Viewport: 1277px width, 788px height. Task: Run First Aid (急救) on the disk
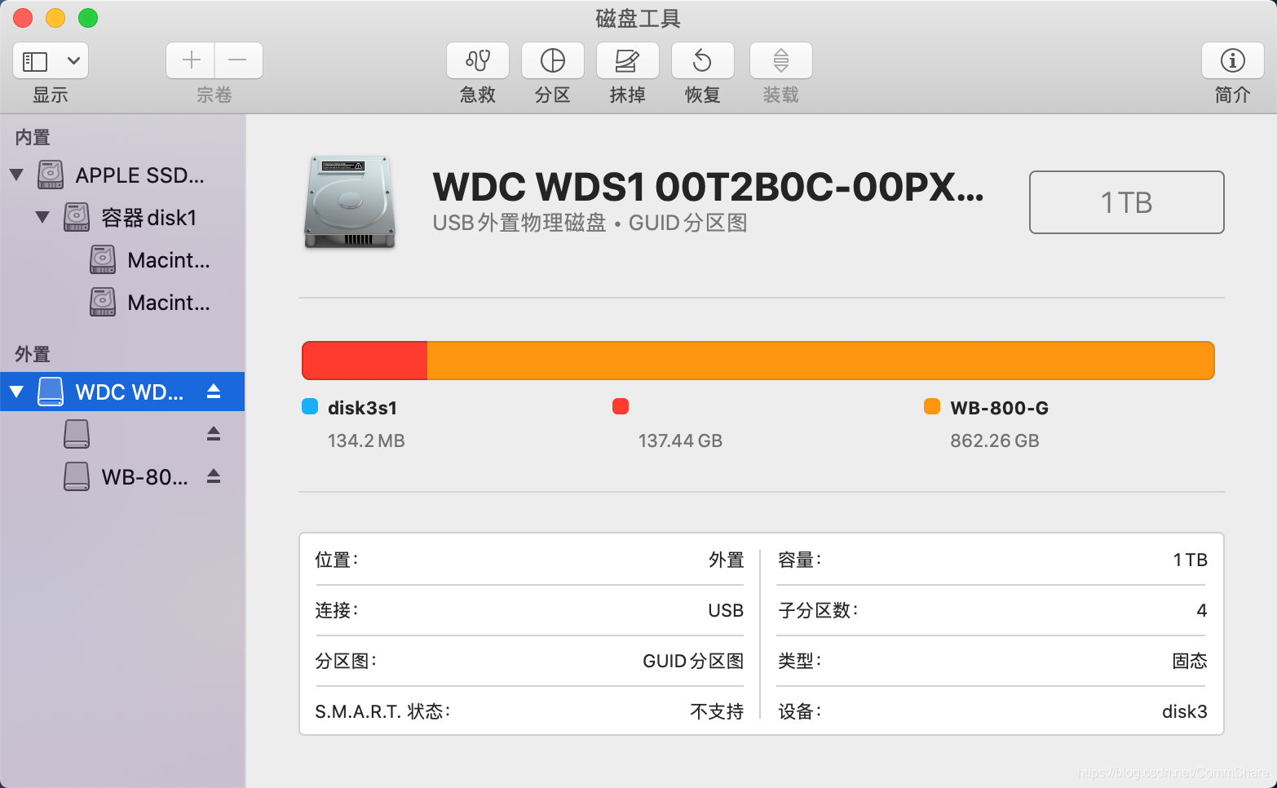(478, 60)
